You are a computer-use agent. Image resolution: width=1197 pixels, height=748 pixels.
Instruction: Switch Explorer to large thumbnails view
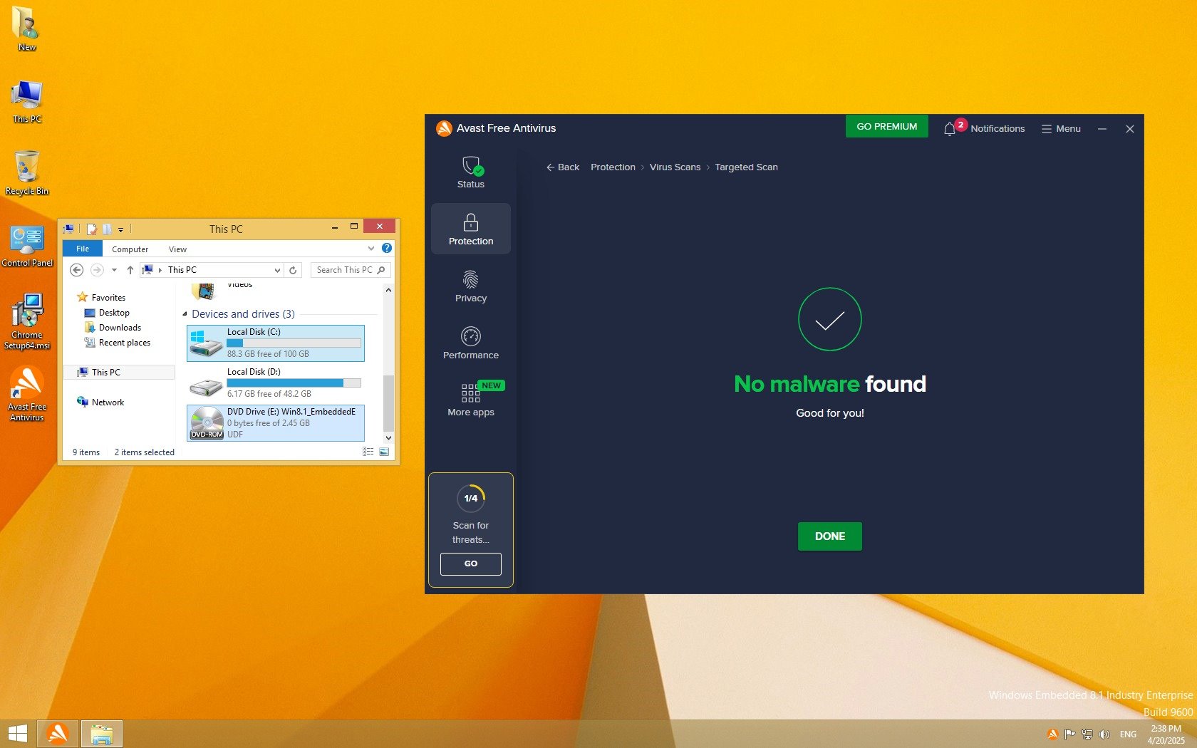[384, 452]
